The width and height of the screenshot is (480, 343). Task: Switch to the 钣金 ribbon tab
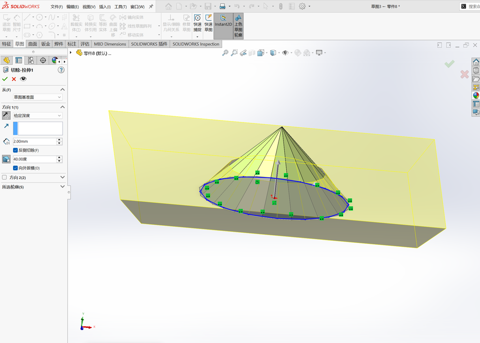45,44
